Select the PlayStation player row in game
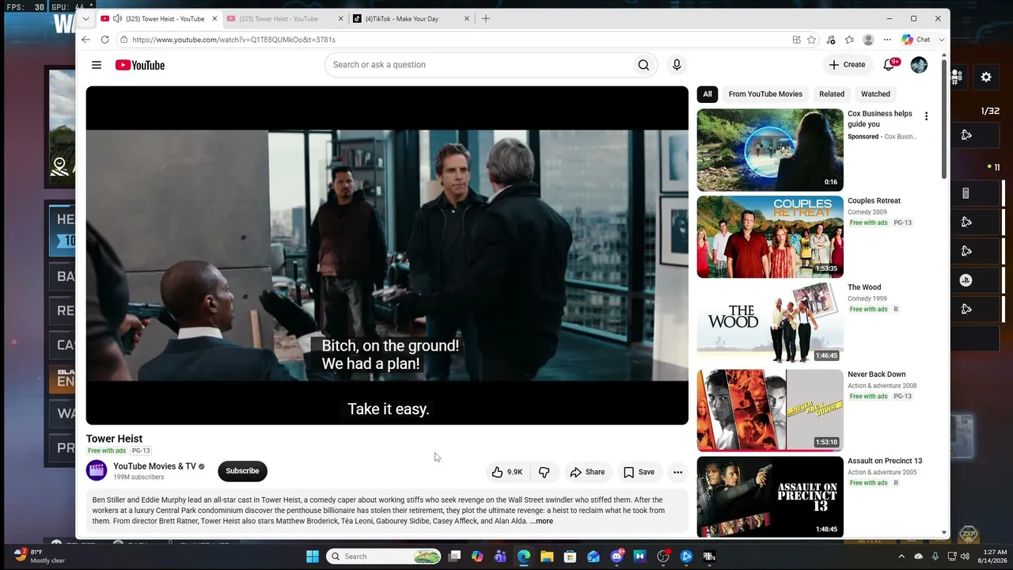The width and height of the screenshot is (1013, 570). coord(976,280)
